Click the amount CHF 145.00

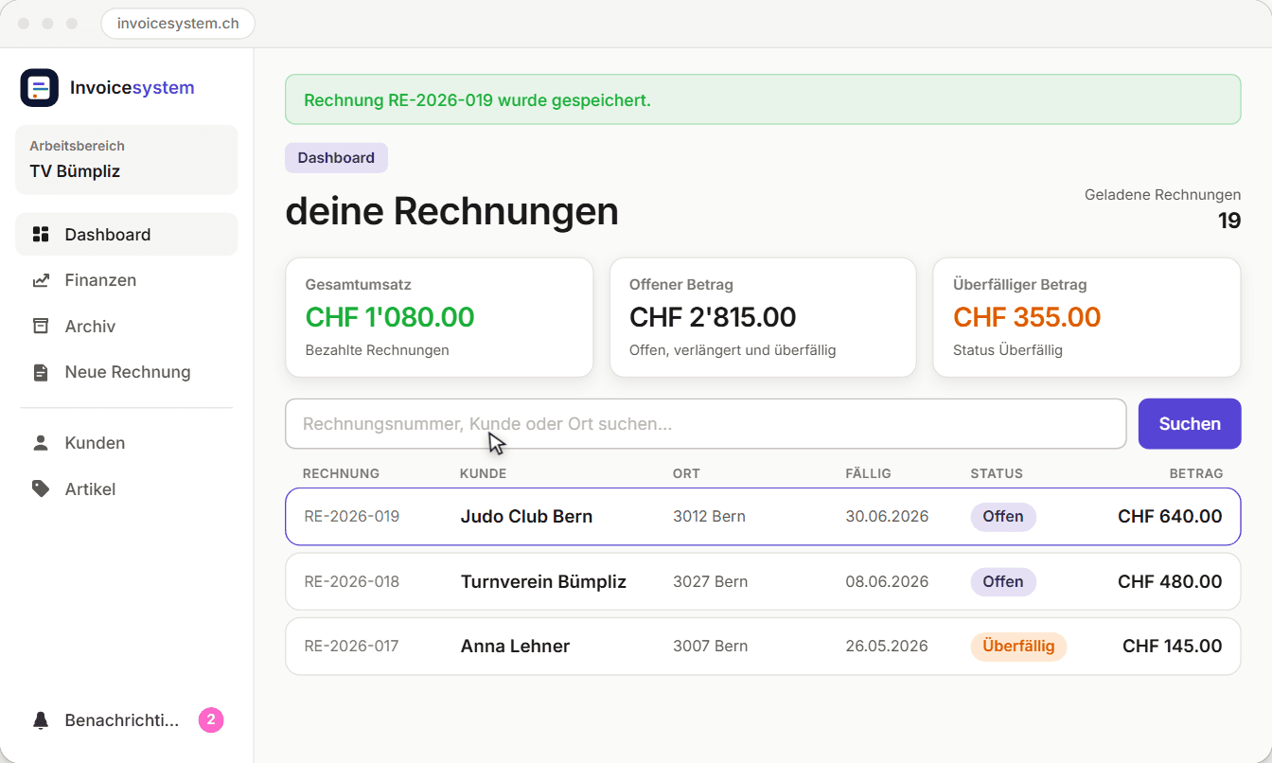tap(1173, 647)
